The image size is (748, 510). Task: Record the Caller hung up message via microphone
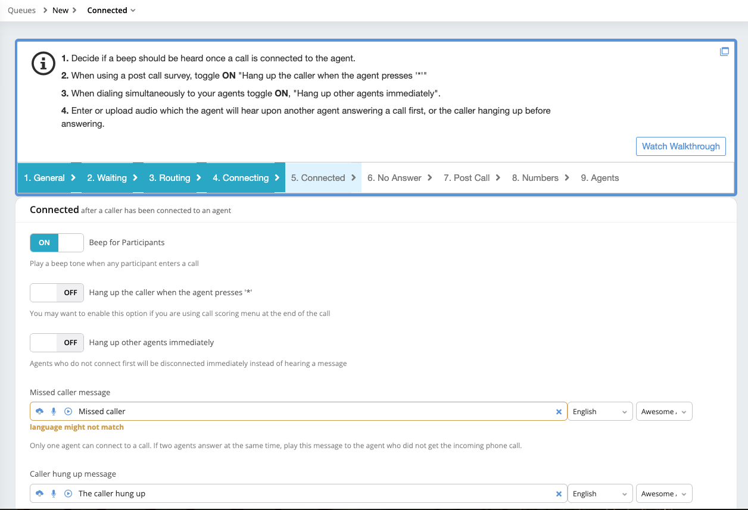pos(54,493)
